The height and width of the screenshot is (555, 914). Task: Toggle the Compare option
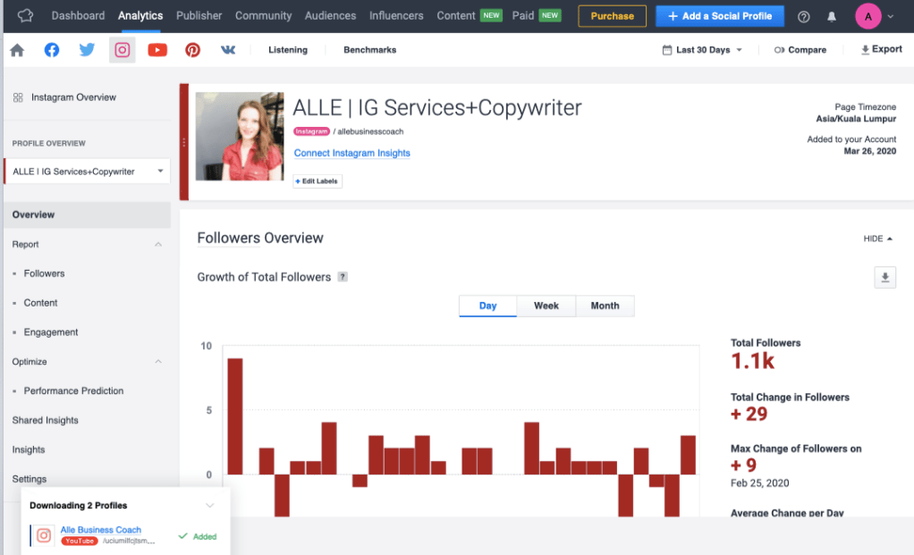800,50
